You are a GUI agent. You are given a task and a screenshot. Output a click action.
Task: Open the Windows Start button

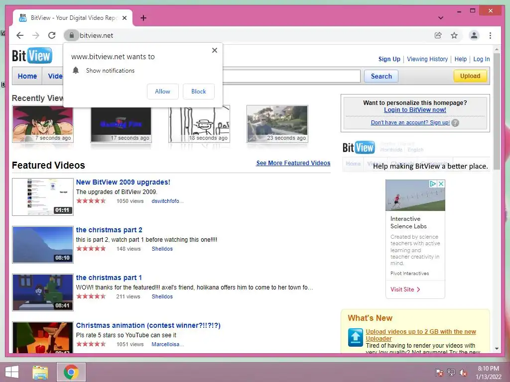tap(12, 372)
